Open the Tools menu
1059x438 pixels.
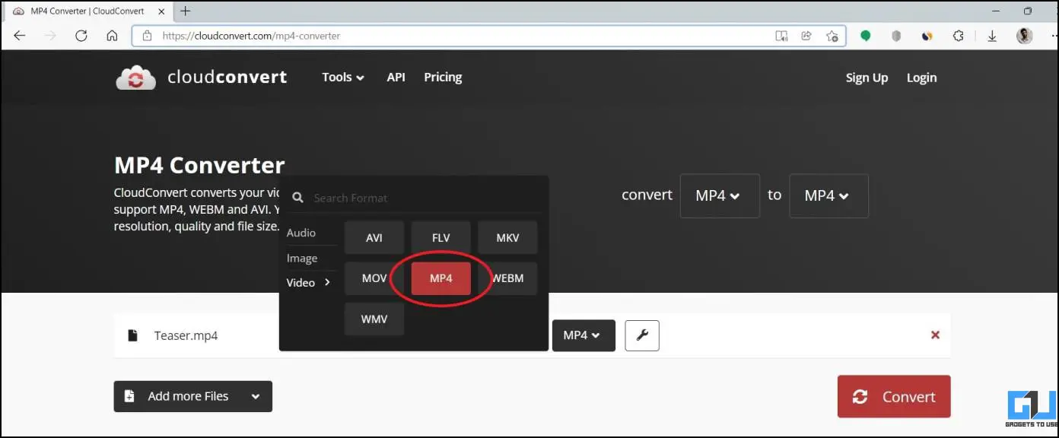tap(342, 77)
